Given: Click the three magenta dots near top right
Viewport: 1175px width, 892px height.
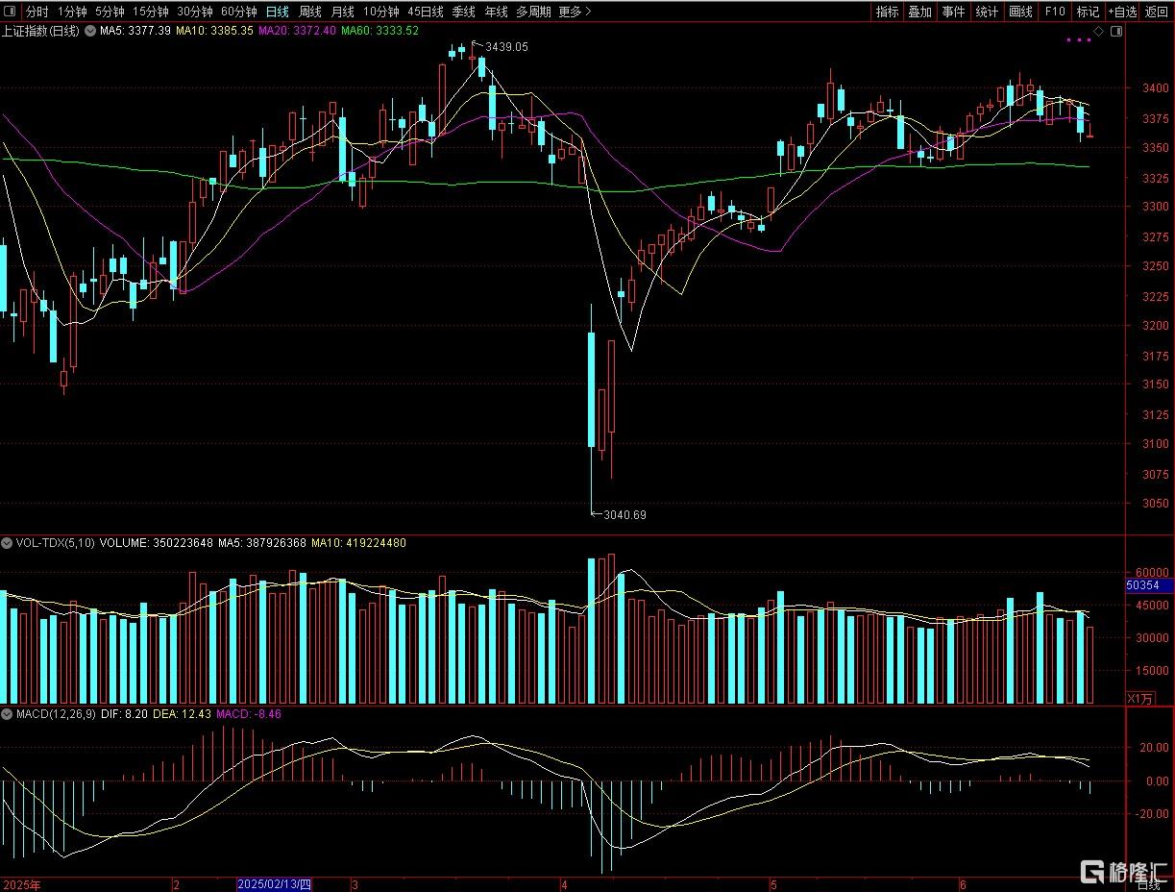Looking at the screenshot, I should 1079,40.
